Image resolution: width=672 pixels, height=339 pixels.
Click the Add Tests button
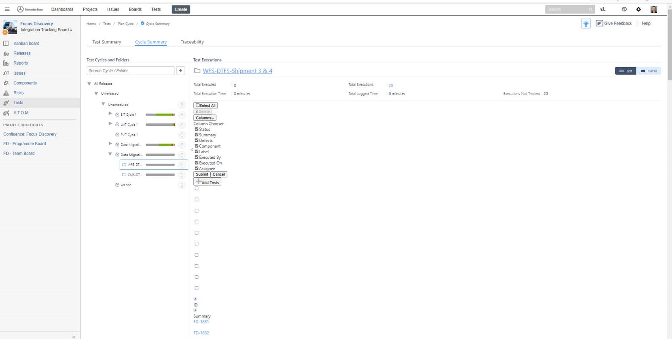[x=207, y=182]
